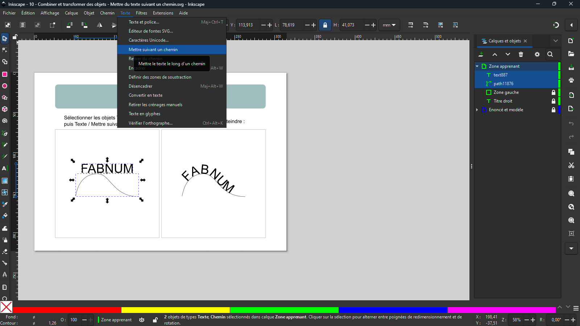This screenshot has height=326, width=580.
Task: Click the no-color X swatch
Action: point(6,307)
